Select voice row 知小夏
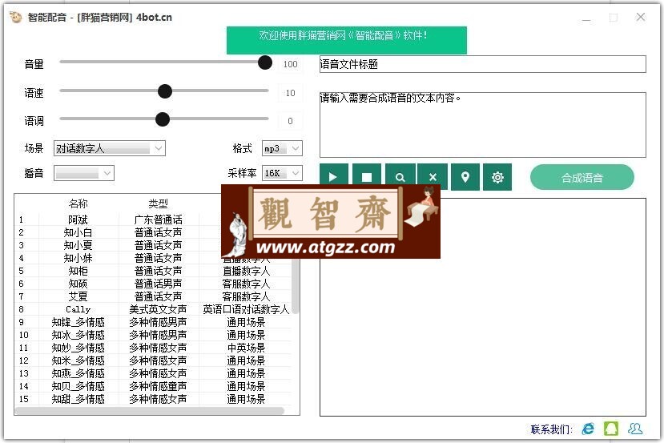Viewport: 664px width, 443px height. click(153, 245)
